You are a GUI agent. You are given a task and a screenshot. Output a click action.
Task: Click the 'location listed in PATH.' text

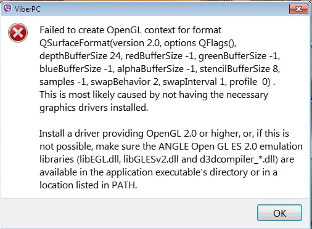coord(88,185)
